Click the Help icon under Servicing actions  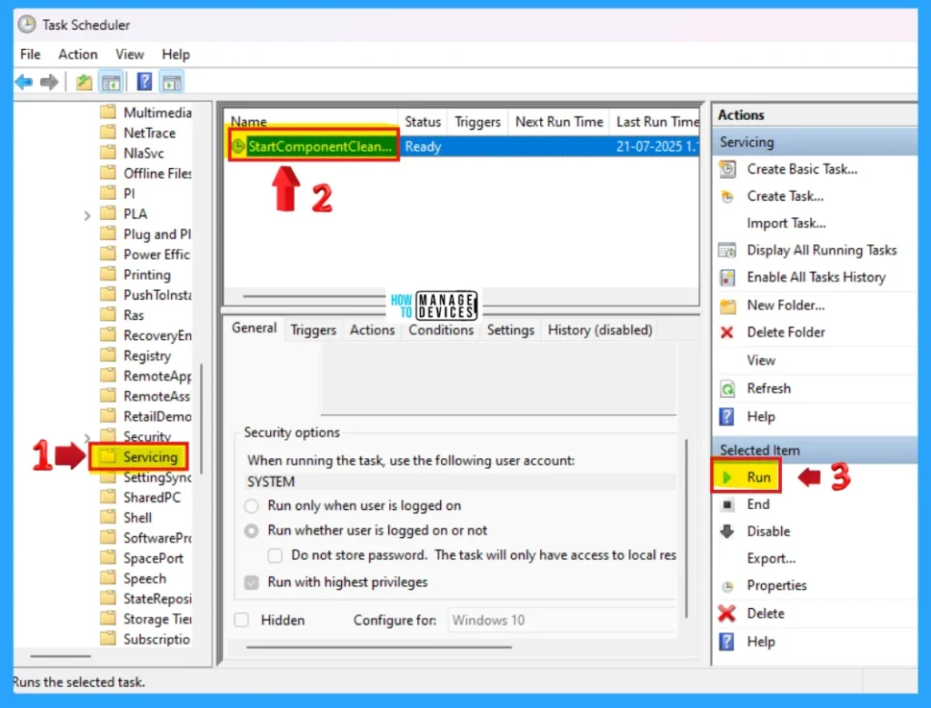[726, 416]
